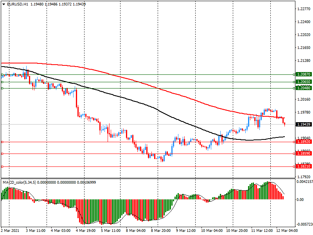Select left handle of 1.18210 red line
The height and width of the screenshot is (235, 313).
click(2, 166)
